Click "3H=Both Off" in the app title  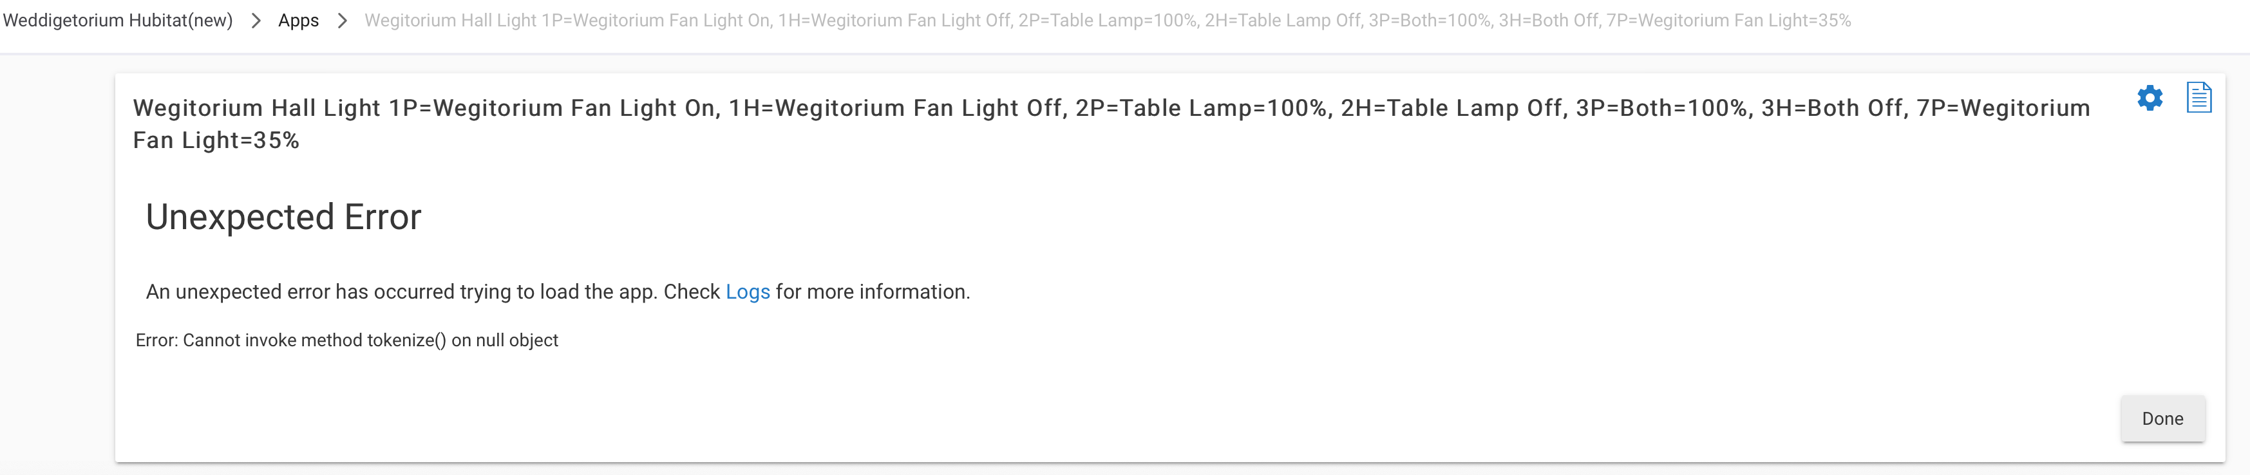click(1833, 108)
